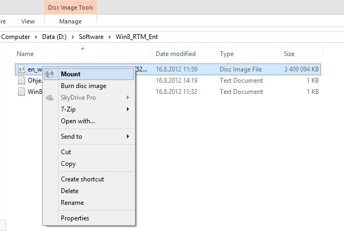
Task: Navigate to Computer in the breadcrumb path
Action: (15, 37)
